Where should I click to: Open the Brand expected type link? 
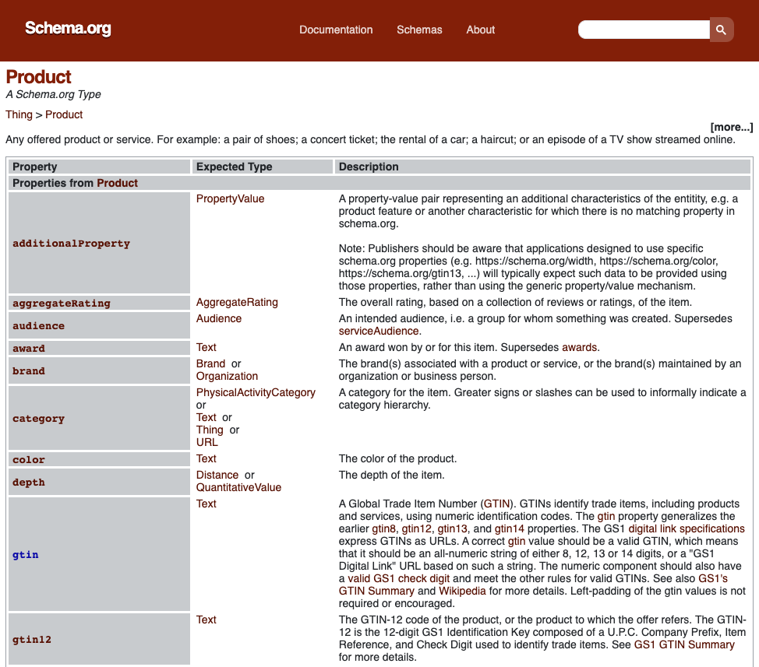pos(210,363)
